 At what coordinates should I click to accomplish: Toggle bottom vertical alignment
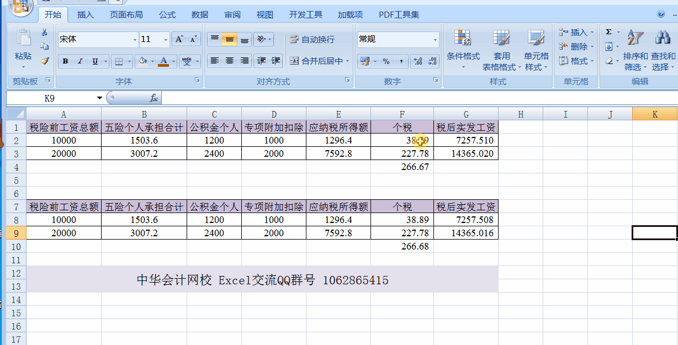click(245, 39)
